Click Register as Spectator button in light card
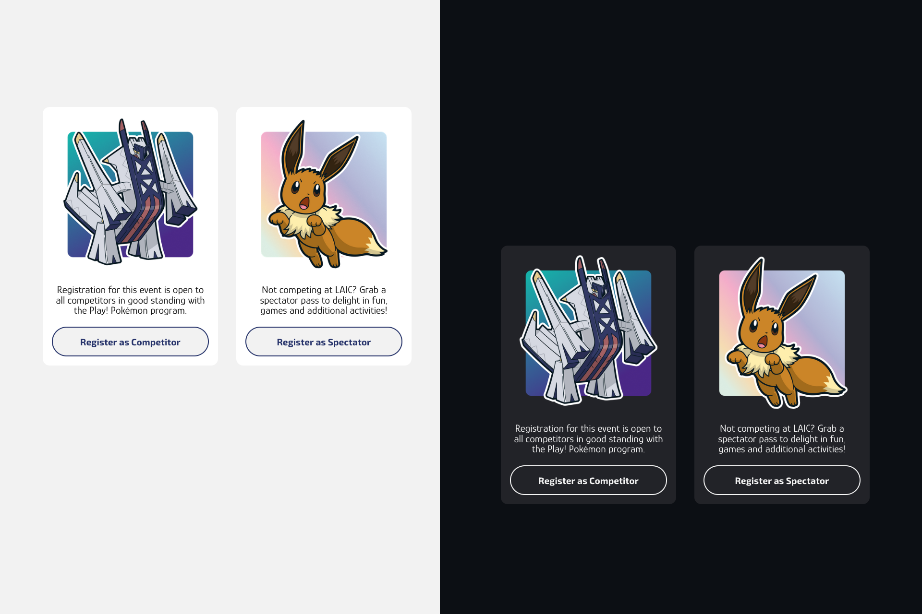 click(x=324, y=342)
